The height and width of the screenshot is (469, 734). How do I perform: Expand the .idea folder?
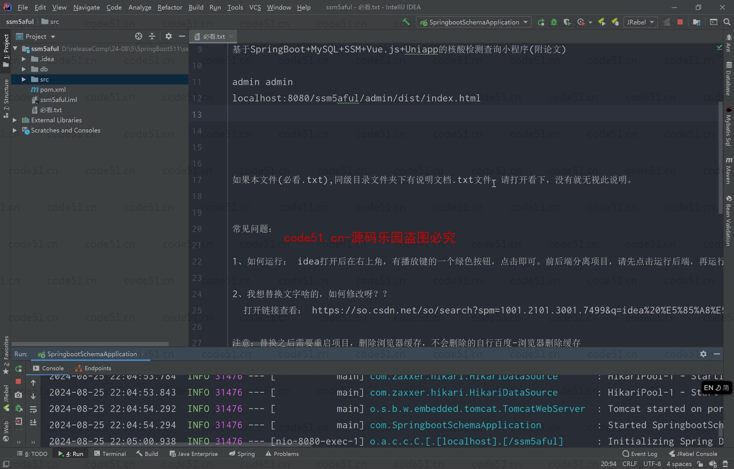(24, 59)
